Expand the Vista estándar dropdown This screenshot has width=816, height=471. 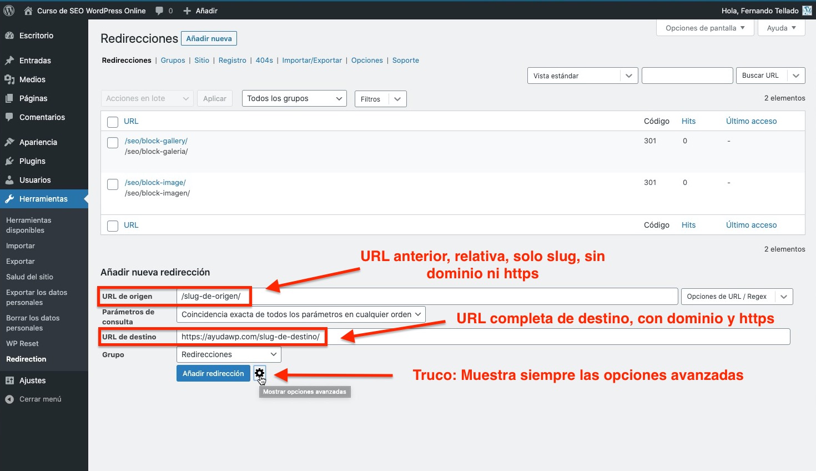pyautogui.click(x=582, y=76)
